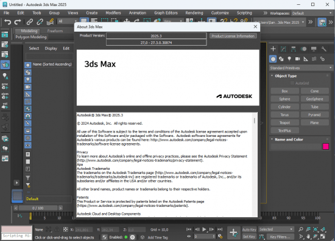Select the Shapes category icon
The image size is (335, 241).
tap(281, 59)
